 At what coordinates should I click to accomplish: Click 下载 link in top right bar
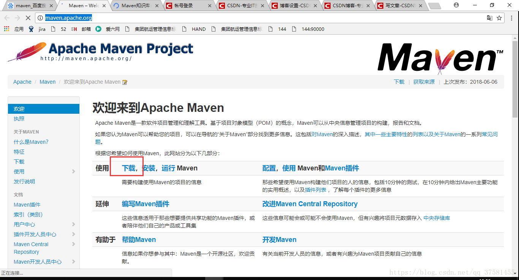[x=399, y=82]
